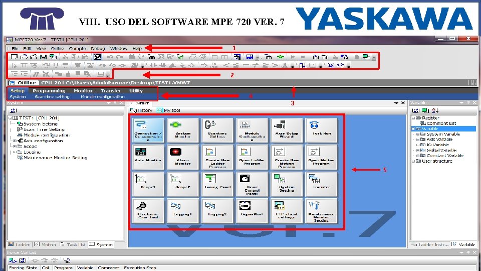The height and width of the screenshot is (271, 481).
Task: Select Comment List in Variable panel
Action: [441, 123]
